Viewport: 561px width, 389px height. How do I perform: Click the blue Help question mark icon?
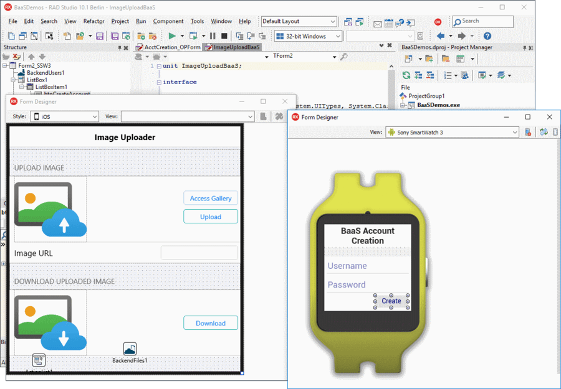487,36
